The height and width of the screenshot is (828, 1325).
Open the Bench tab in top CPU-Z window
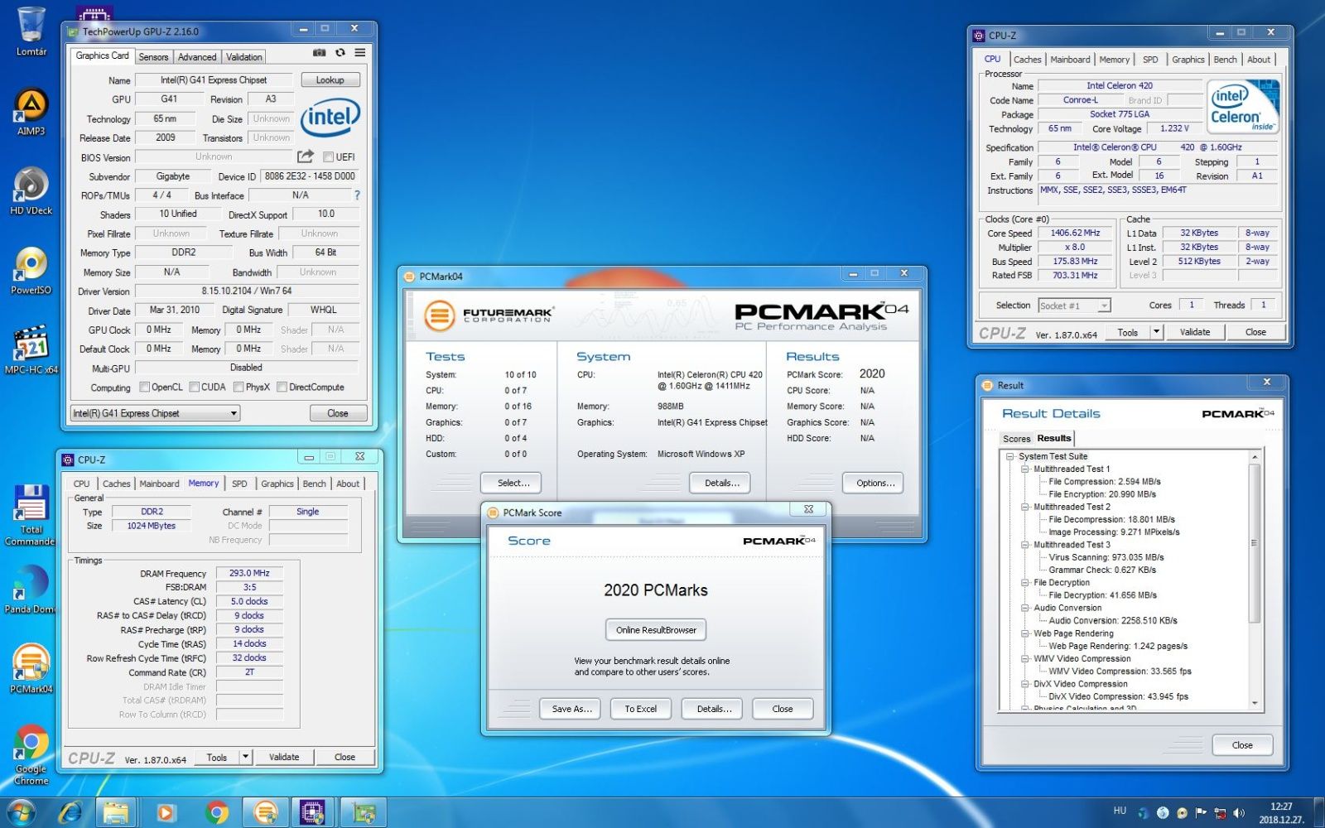tap(1225, 60)
